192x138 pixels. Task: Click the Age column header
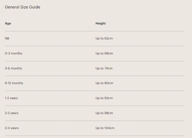tap(8, 23)
